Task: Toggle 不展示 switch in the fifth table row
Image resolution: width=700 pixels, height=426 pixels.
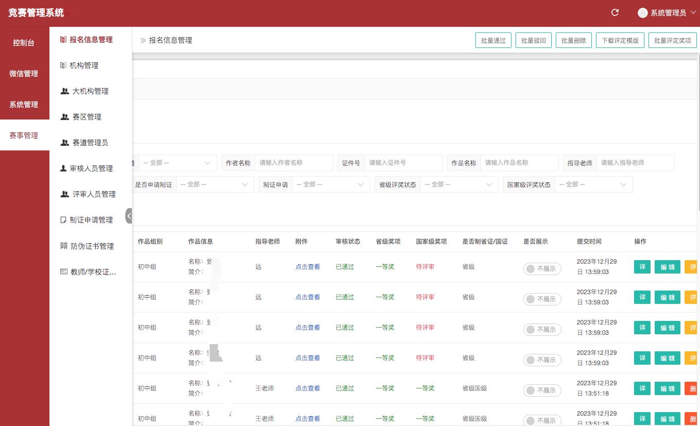Action: (x=542, y=390)
